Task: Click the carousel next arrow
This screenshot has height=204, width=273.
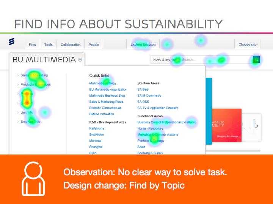Action: (257, 126)
